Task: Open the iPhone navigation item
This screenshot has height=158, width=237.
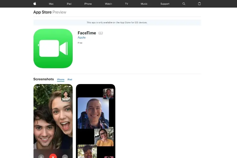Action: tap(88, 4)
